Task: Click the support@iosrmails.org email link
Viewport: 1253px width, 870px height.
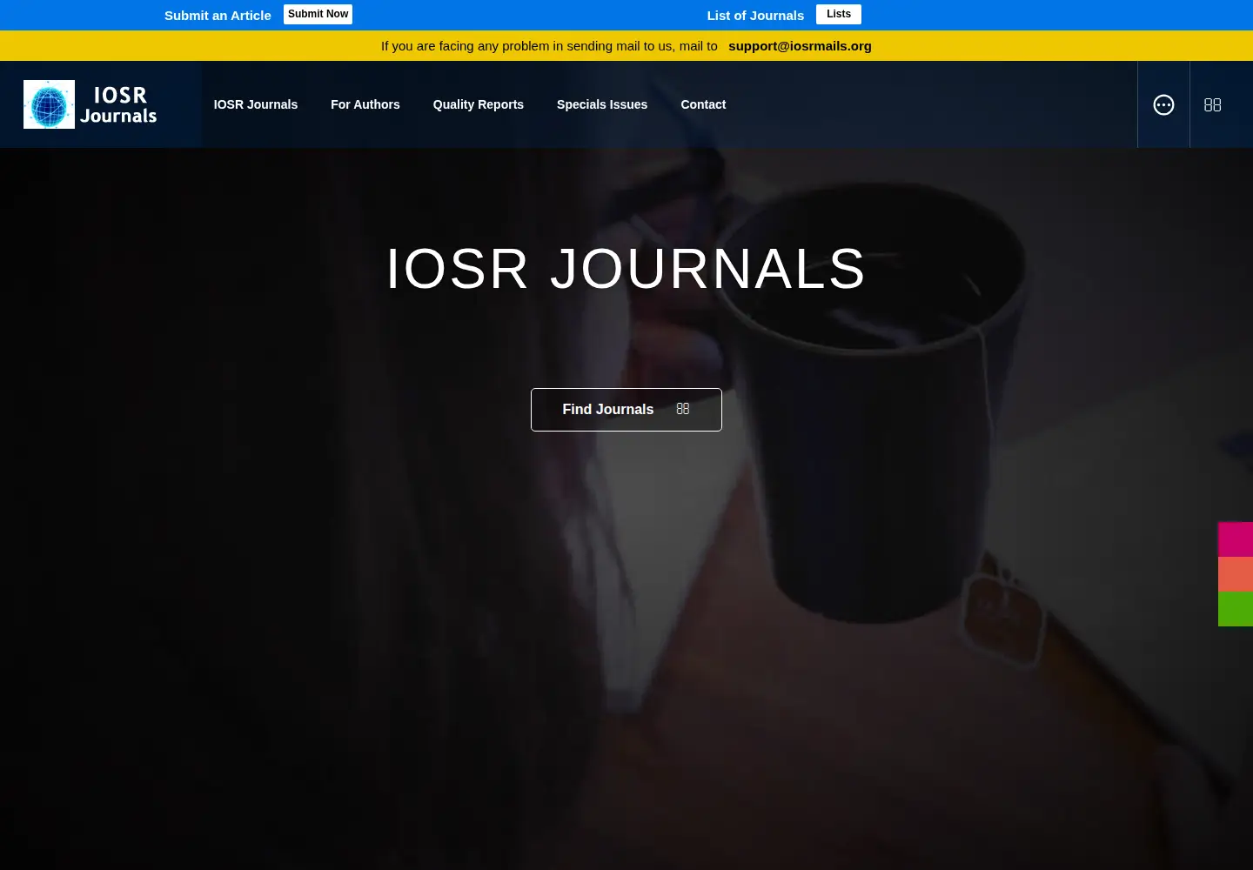Action: click(x=800, y=46)
